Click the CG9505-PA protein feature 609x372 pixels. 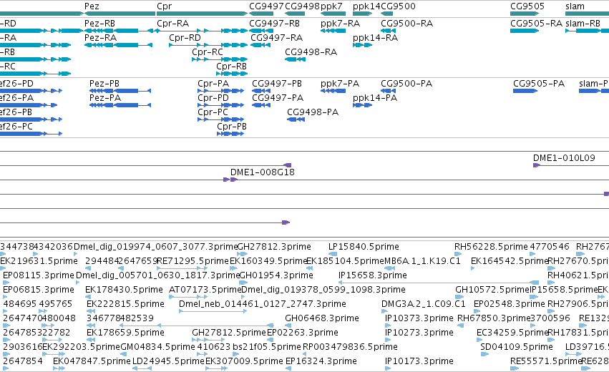[x=525, y=91]
